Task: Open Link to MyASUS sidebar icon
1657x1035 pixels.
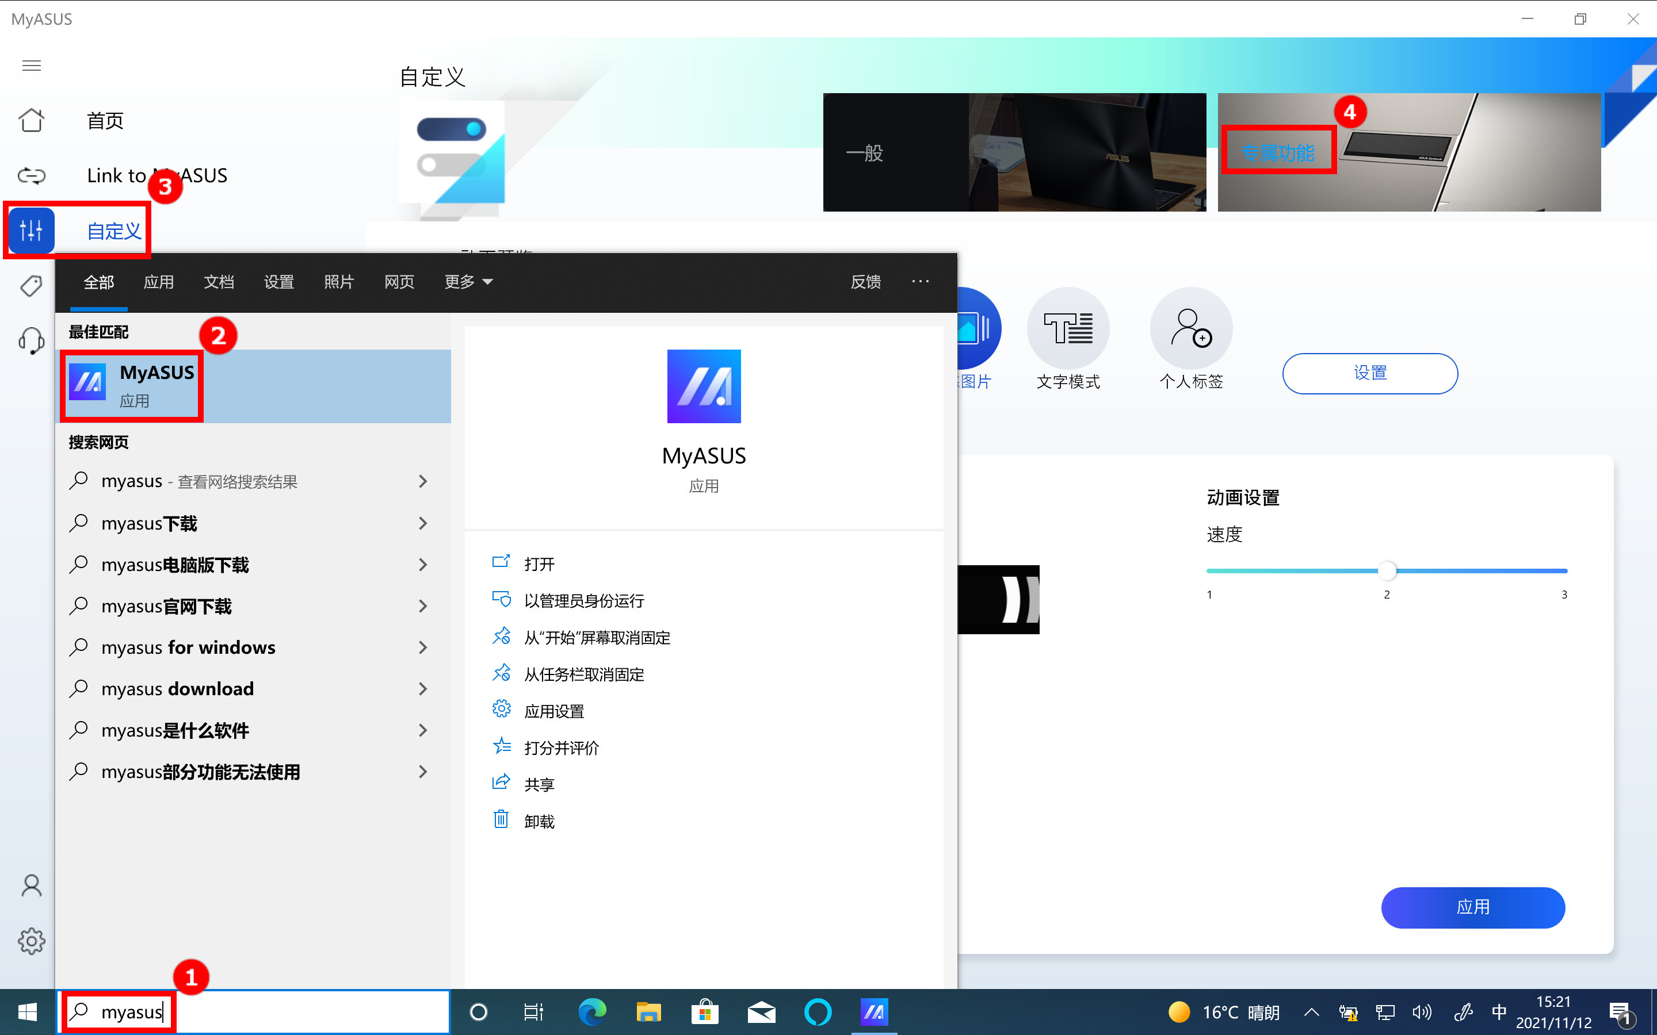Action: pos(32,176)
